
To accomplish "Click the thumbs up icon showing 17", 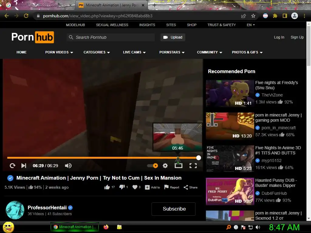I will click(107, 187).
